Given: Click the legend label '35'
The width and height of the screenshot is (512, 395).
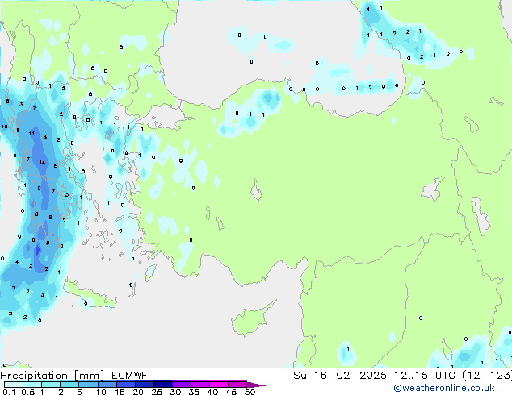Looking at the screenshot, I should (194, 392).
